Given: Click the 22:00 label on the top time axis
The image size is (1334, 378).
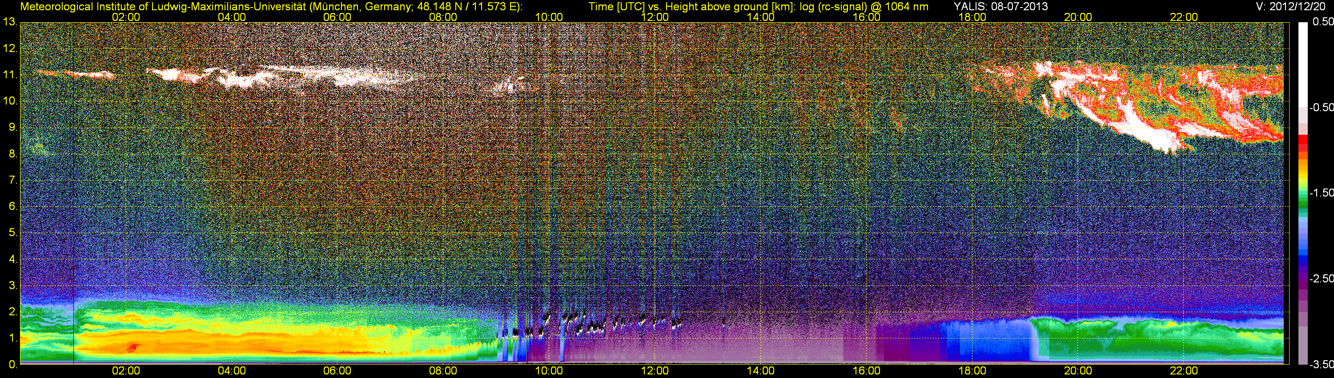Looking at the screenshot, I should pos(1184,17).
